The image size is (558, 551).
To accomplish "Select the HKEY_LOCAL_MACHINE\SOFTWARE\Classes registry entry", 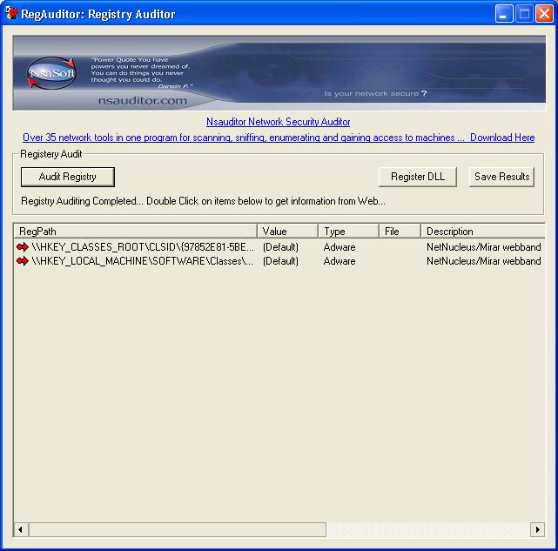I will (x=143, y=261).
